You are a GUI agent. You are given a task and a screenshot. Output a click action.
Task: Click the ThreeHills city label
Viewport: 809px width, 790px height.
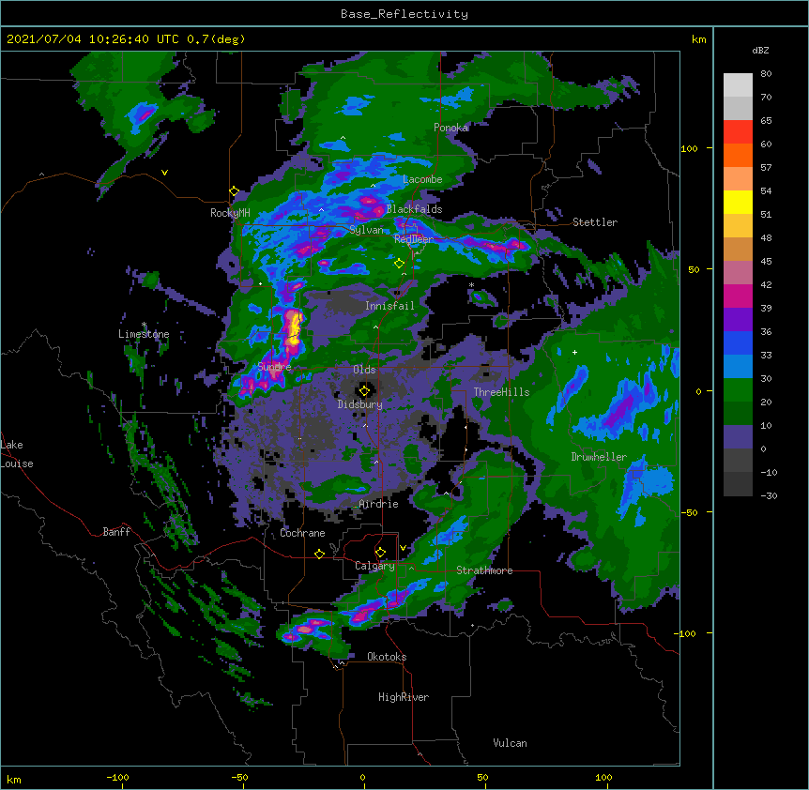[x=501, y=392]
